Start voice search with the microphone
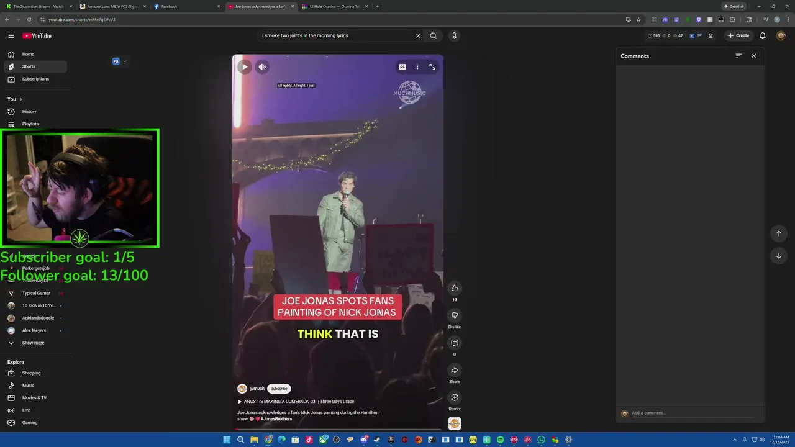Screen dimensions: 795x447 click(454, 36)
